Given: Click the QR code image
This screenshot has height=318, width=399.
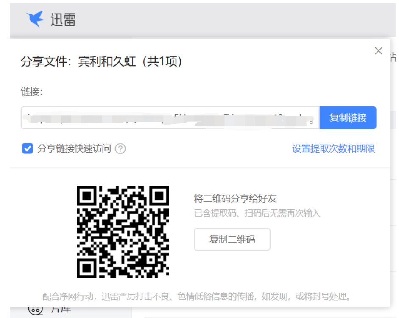Looking at the screenshot, I should point(123,232).
